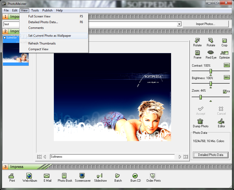
Task: Run the Optimize tool
Action: pyautogui.click(x=224, y=53)
